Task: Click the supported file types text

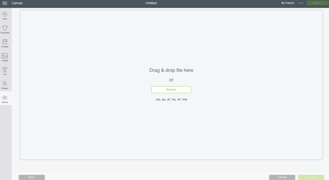Action: click(171, 99)
